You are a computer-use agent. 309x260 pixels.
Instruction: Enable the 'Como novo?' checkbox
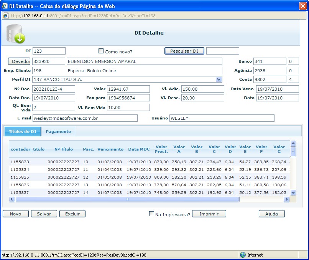click(101, 51)
